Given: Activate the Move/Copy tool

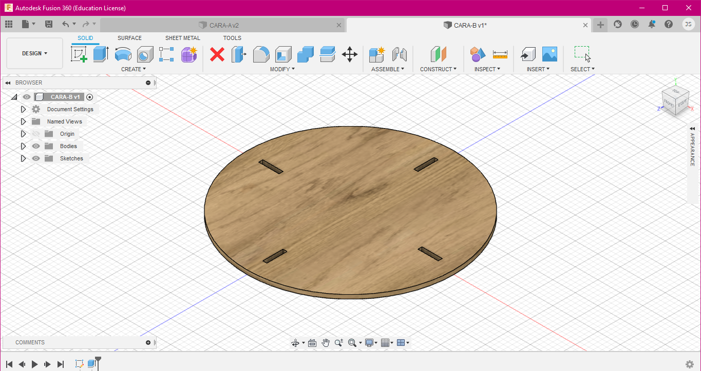Looking at the screenshot, I should point(350,54).
